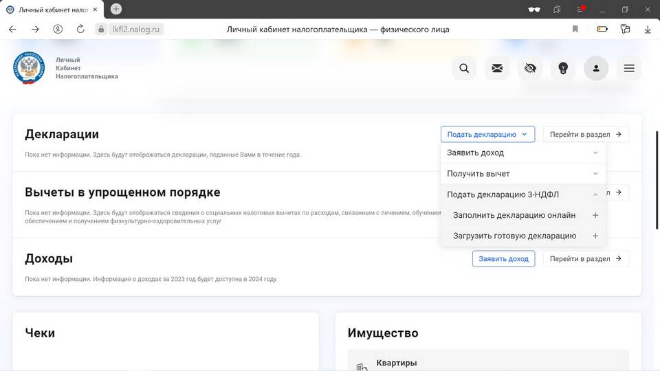Click the lkfl2.nalog.ru address field
Screen dimensions: 660x371
136,29
